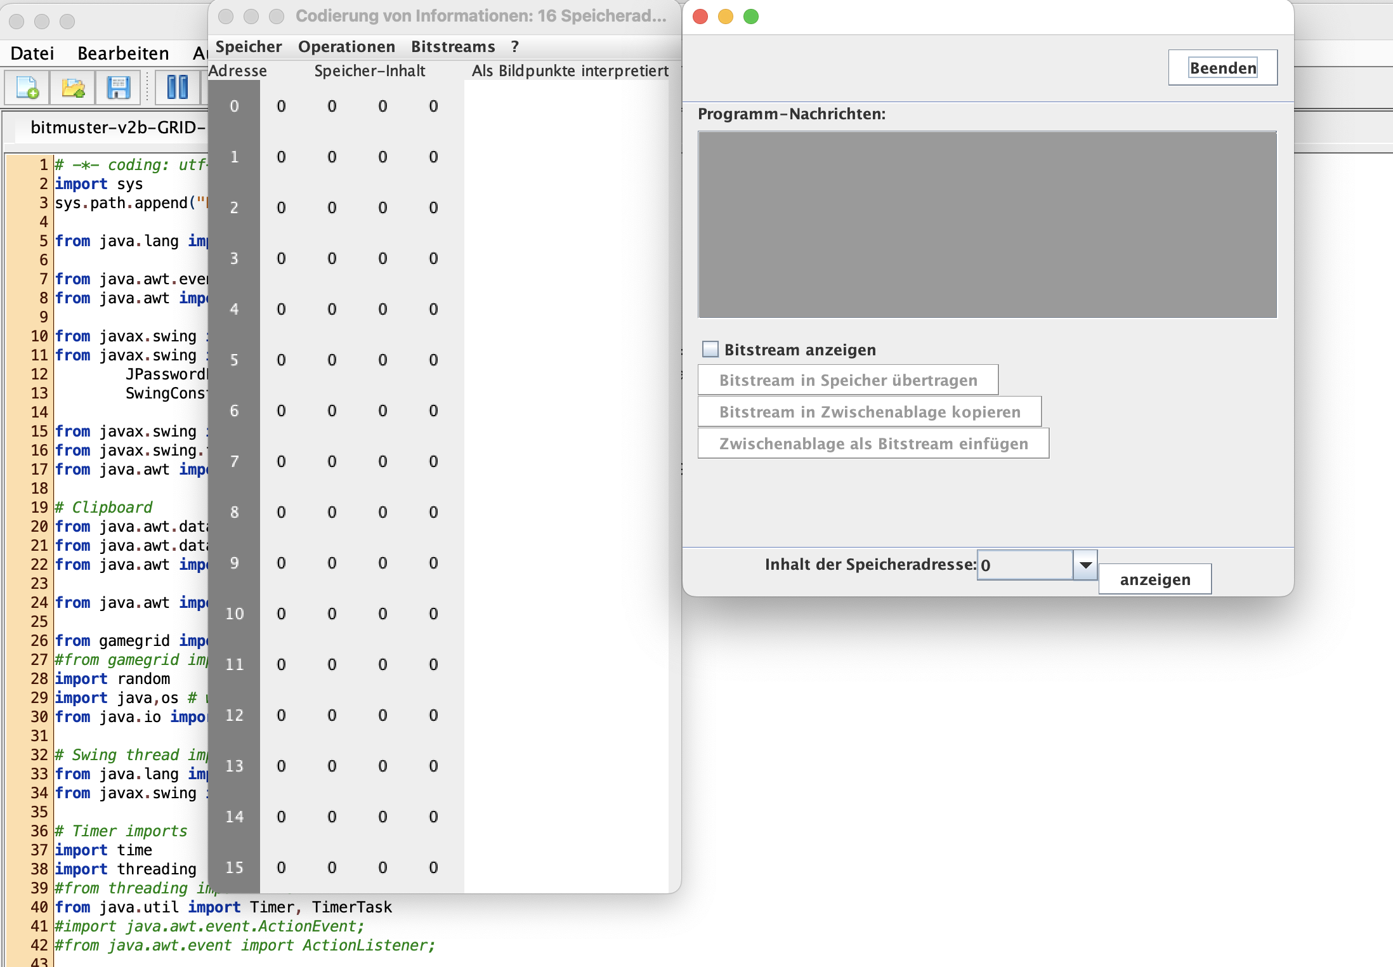Click Bitstream in Speicher übertragen button
1393x967 pixels.
(x=847, y=380)
